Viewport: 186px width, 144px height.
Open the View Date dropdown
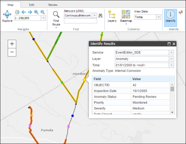click(159, 17)
